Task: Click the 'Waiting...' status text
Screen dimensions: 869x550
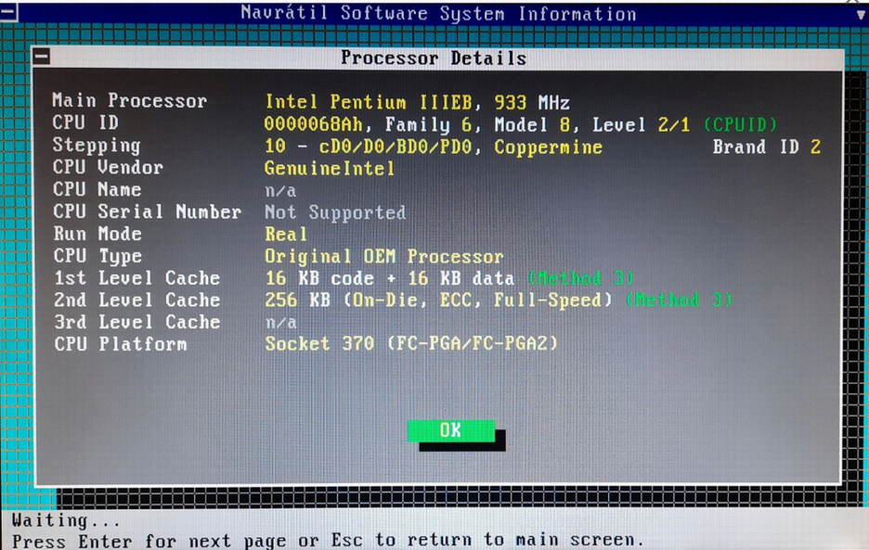Action: pos(66,520)
